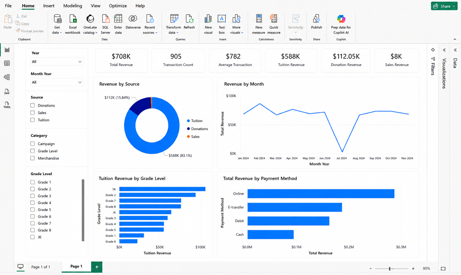Viewport: 461px width, 275px height.
Task: Import from Excel workbook icon
Action: (x=73, y=19)
